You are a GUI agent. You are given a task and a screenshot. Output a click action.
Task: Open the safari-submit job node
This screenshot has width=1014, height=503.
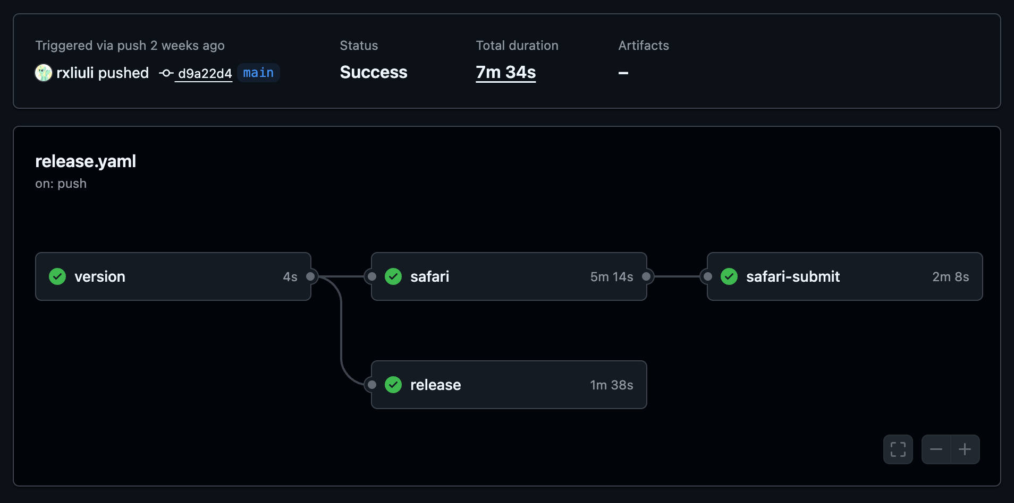[x=845, y=276]
